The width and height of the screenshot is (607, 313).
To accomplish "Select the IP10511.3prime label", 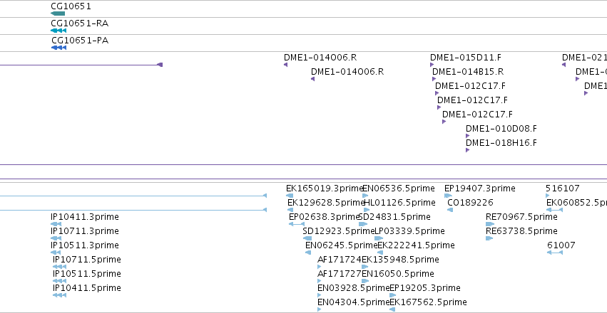I will click(85, 245).
